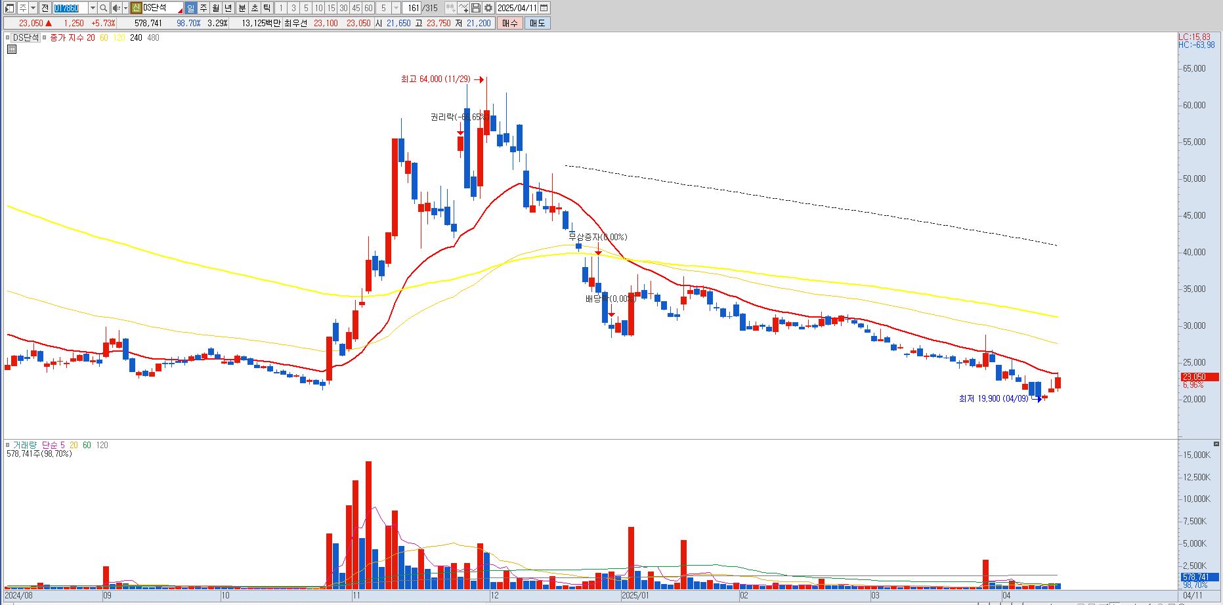Viewport: 1223px width, 605px height.
Task: Click the small square marker before 거래량 label
Action: [x=8, y=445]
